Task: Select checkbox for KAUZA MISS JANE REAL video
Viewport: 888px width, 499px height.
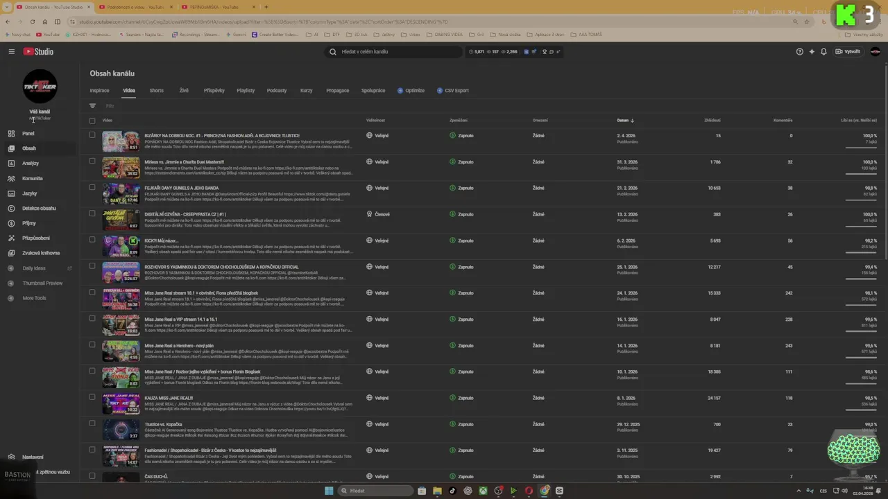Action: 92,397
